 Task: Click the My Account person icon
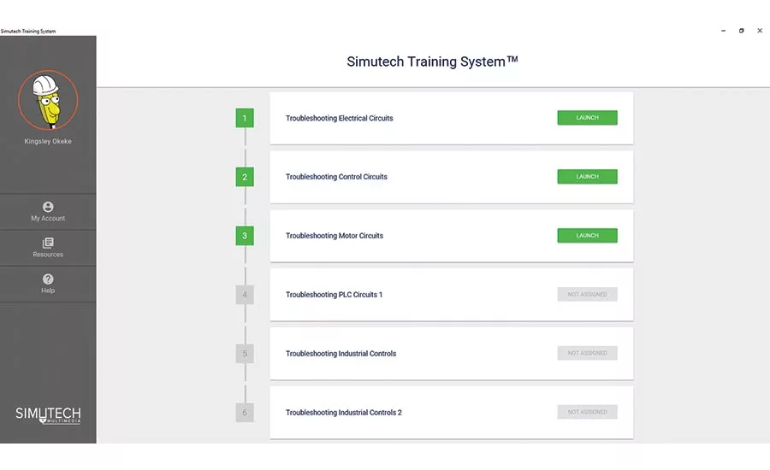click(48, 207)
